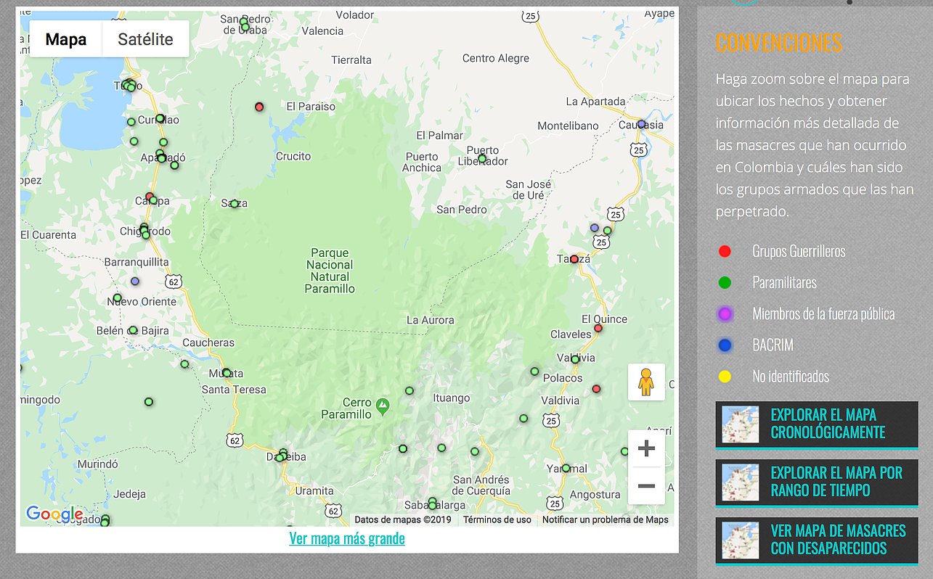933x579 pixels.
Task: Zoom in with the plus button
Action: click(646, 448)
